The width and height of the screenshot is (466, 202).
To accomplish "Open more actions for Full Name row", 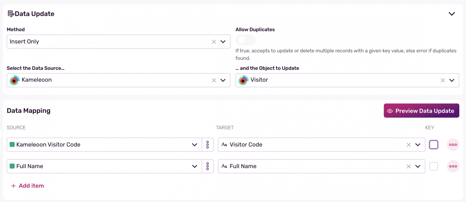I will click(x=453, y=166).
